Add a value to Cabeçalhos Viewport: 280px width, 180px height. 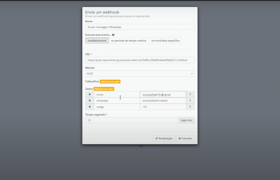110,82
